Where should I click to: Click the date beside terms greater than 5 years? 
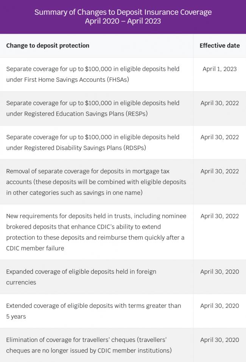coord(220,306)
